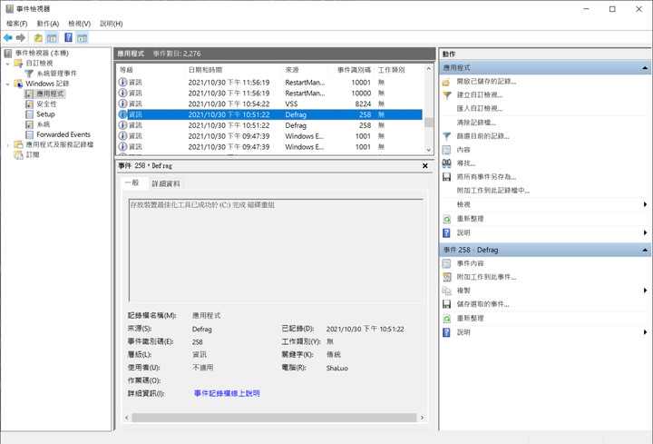The image size is (653, 444).
Task: Open 事件記錄檔線上說明 link
Action: coord(227,393)
